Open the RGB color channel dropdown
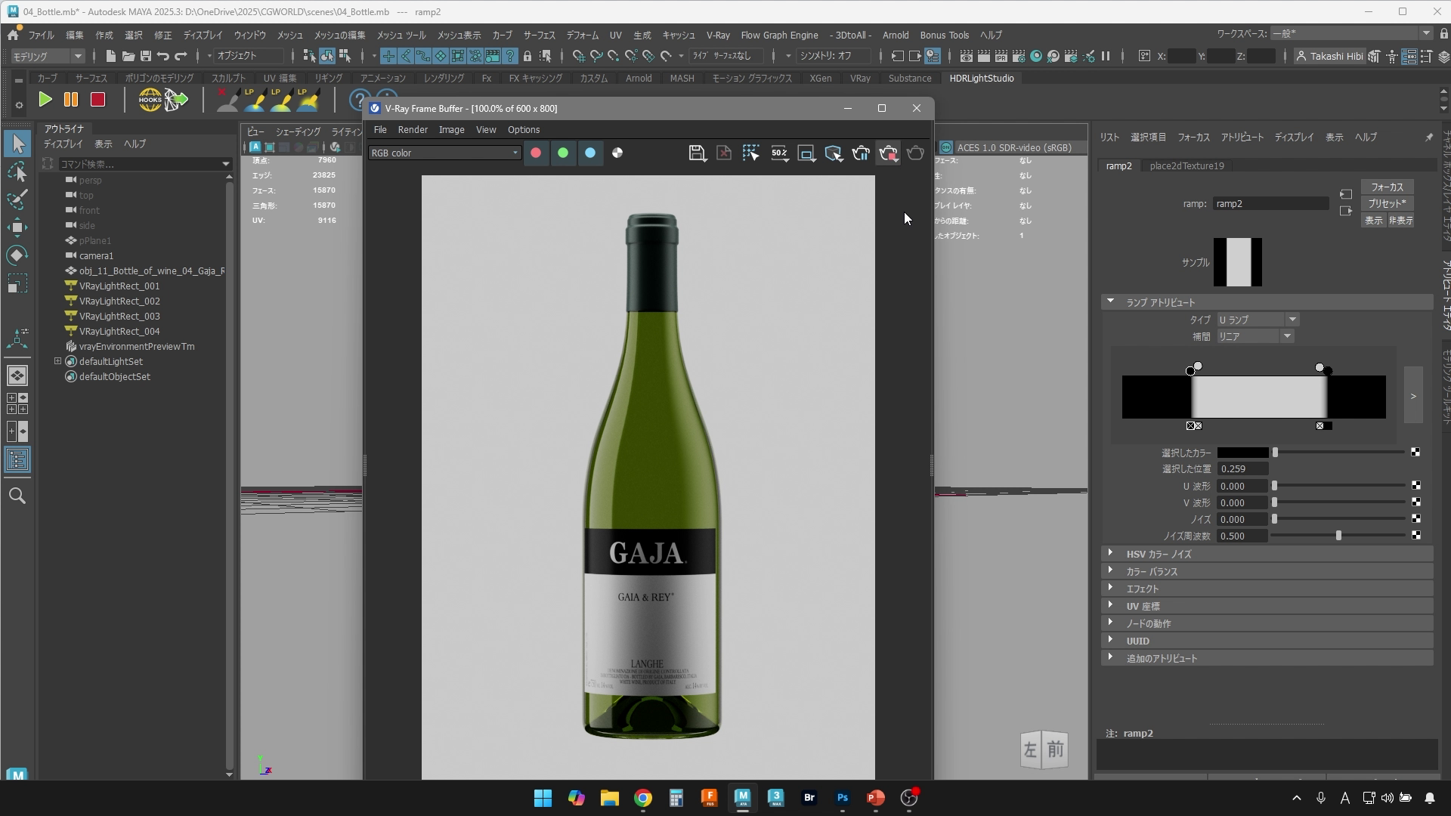This screenshot has height=816, width=1451. pos(444,153)
